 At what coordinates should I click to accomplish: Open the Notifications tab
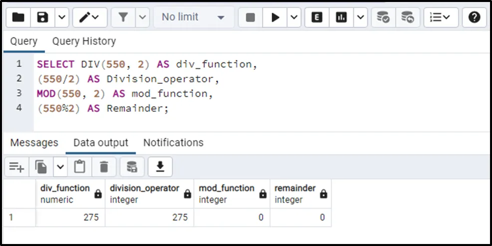click(x=173, y=143)
